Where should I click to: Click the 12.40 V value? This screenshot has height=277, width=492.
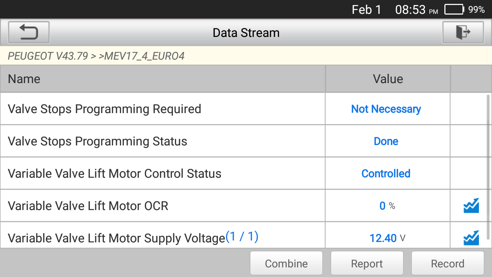pos(387,238)
